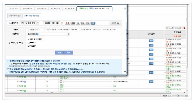
Task: Click the start date field showing 2015-03-26
Action: [x=28, y=23]
